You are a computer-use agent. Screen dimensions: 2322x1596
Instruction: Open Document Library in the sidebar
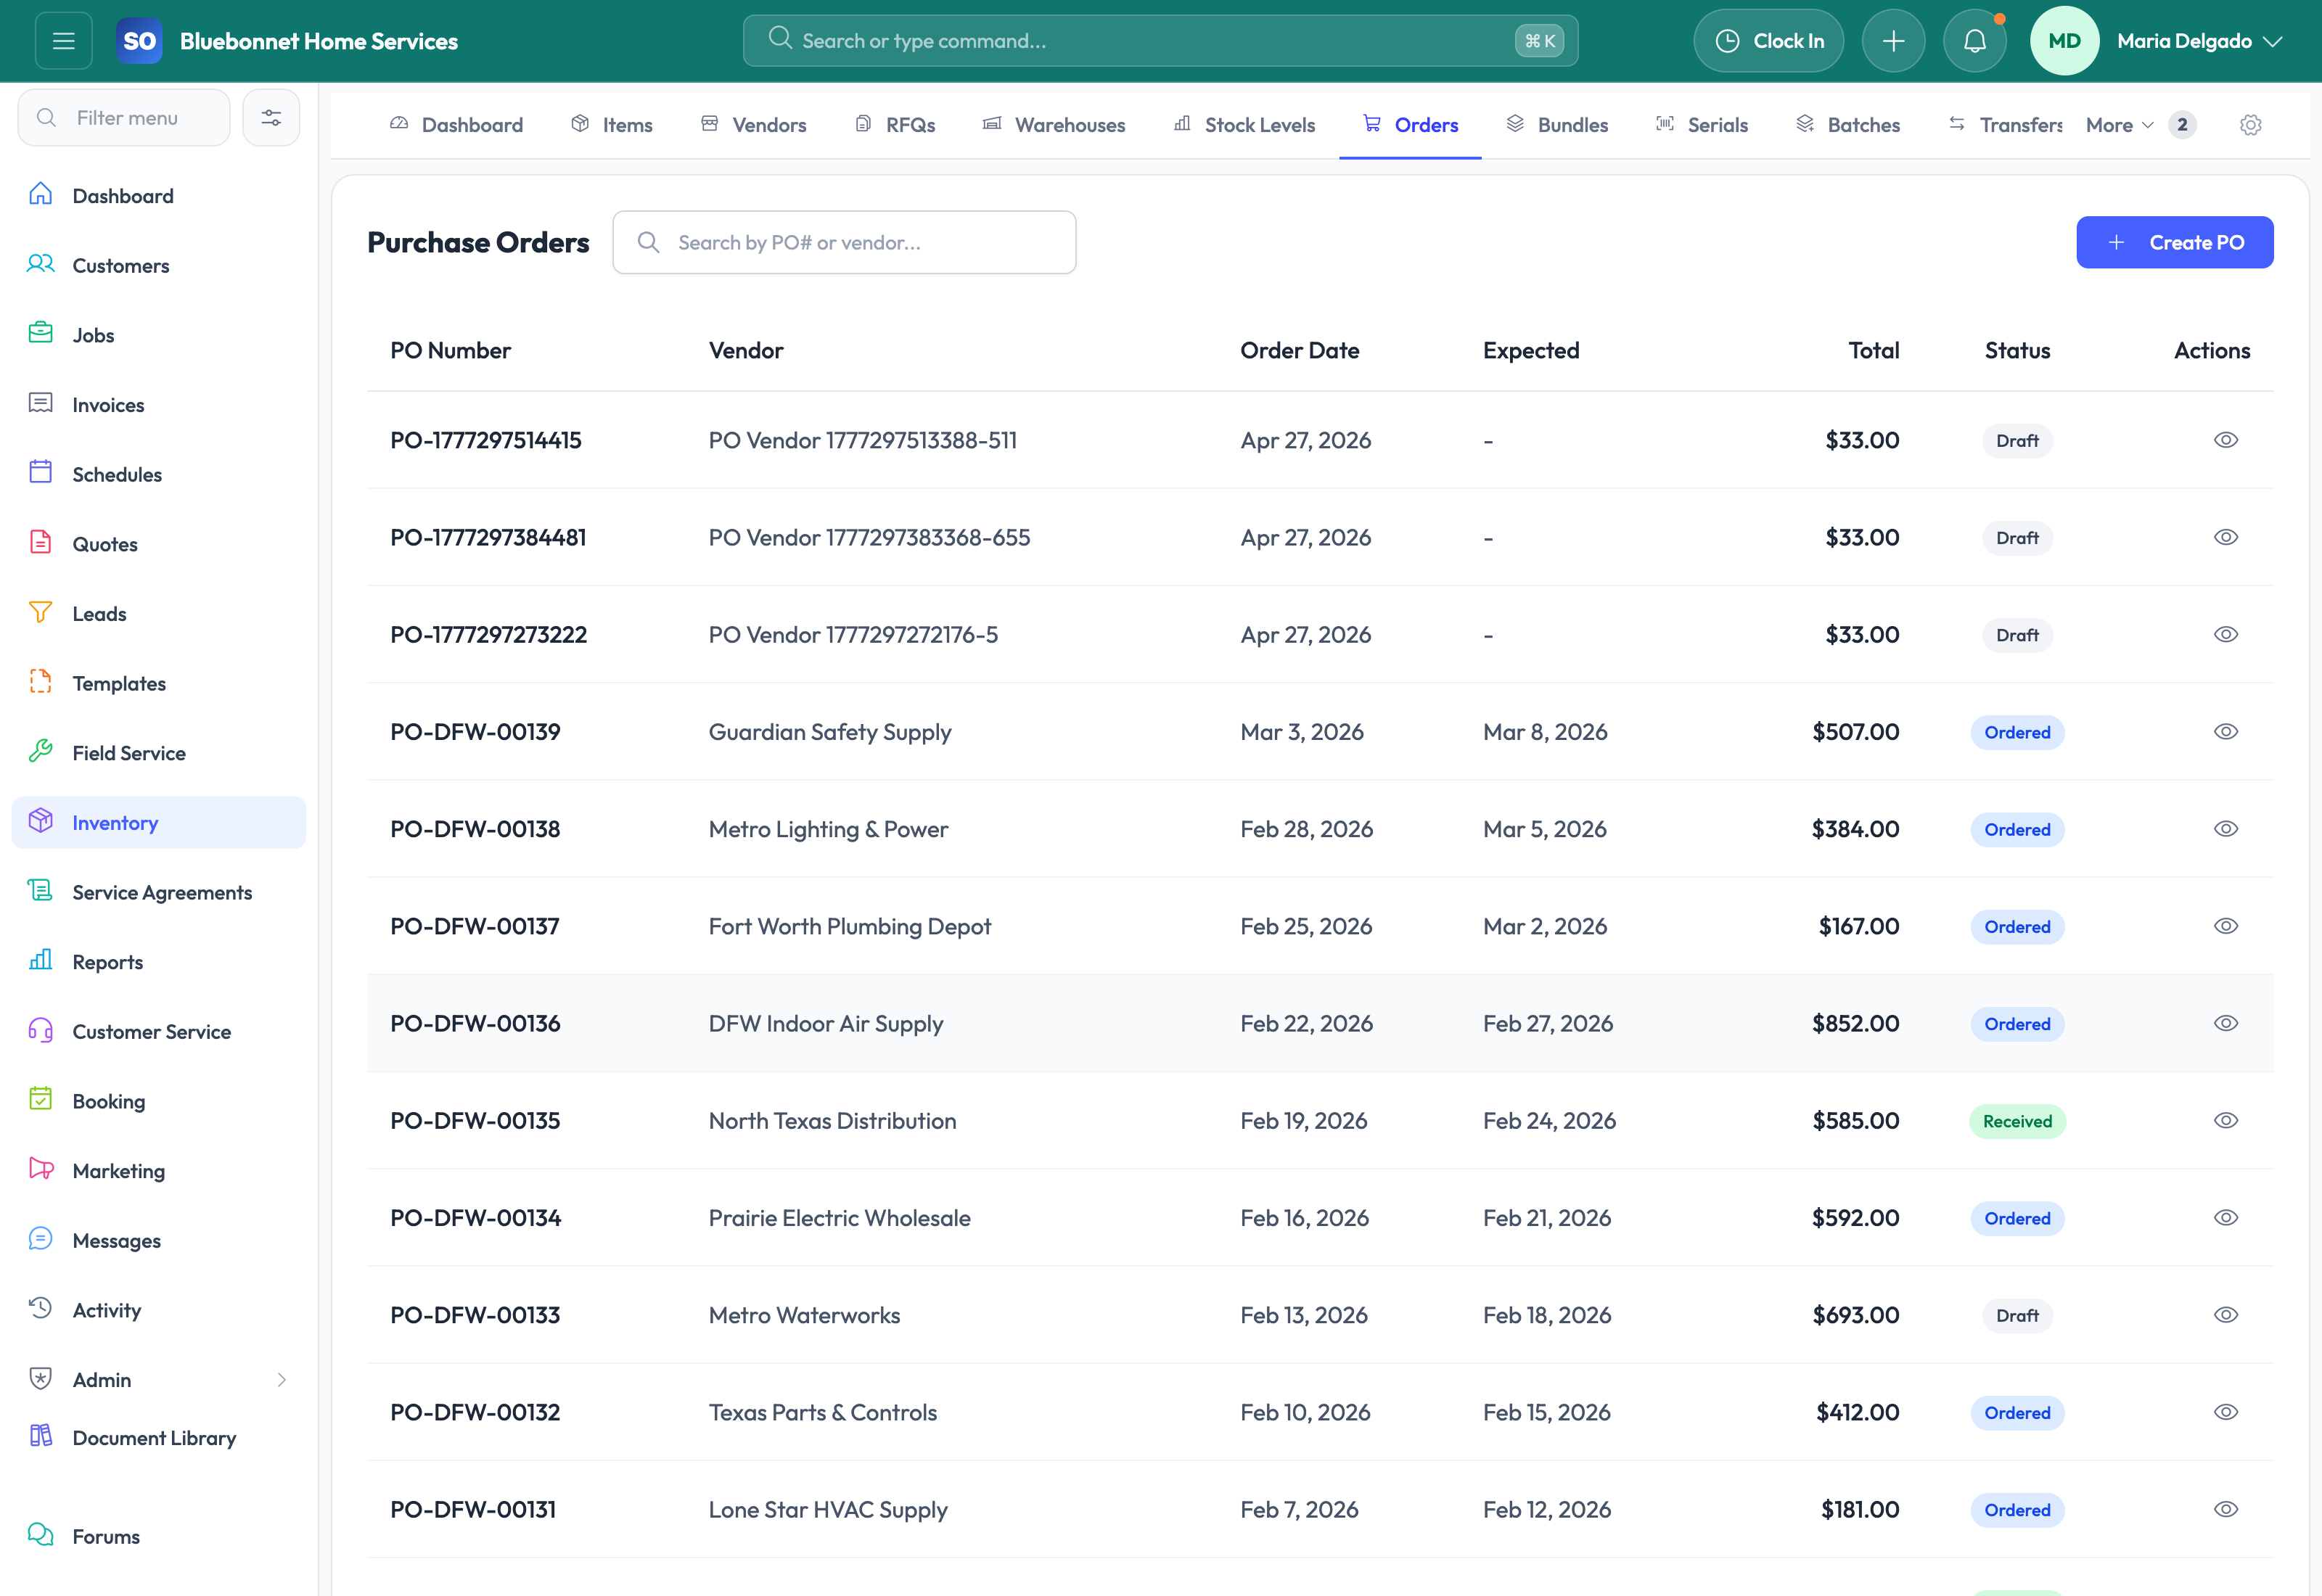(x=159, y=1438)
